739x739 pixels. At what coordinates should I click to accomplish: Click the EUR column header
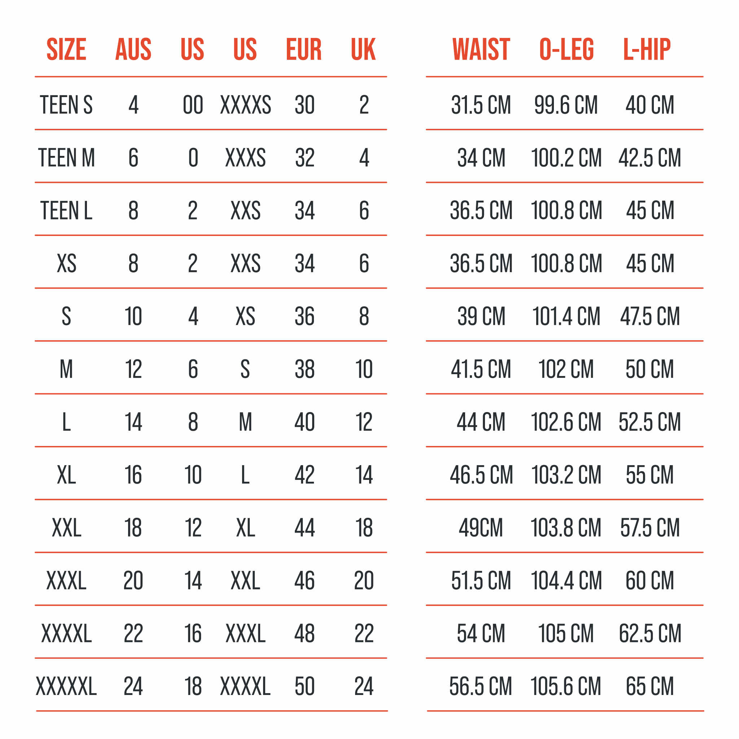[x=304, y=49]
